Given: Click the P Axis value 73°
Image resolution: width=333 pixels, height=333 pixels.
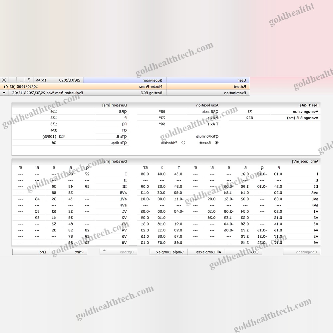Looking at the screenshot, I should point(162,118).
